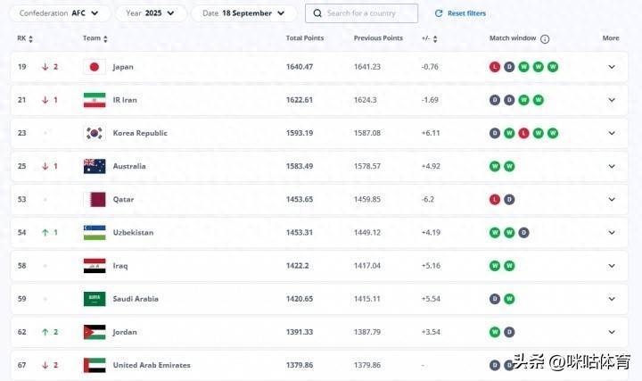Click the Saudi Arabia flag icon

[95, 299]
